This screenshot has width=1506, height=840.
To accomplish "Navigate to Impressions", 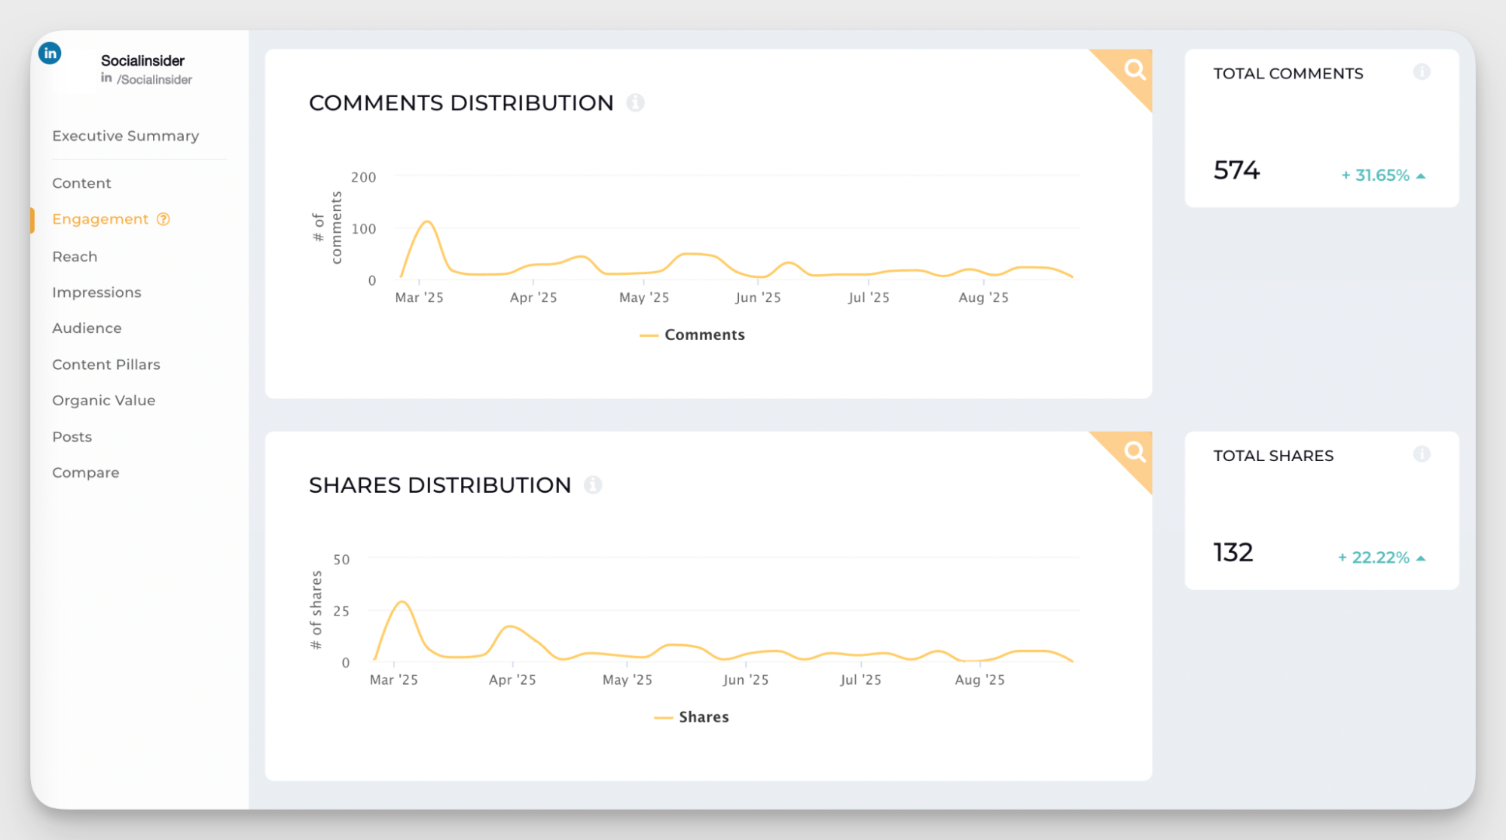I will pos(96,292).
